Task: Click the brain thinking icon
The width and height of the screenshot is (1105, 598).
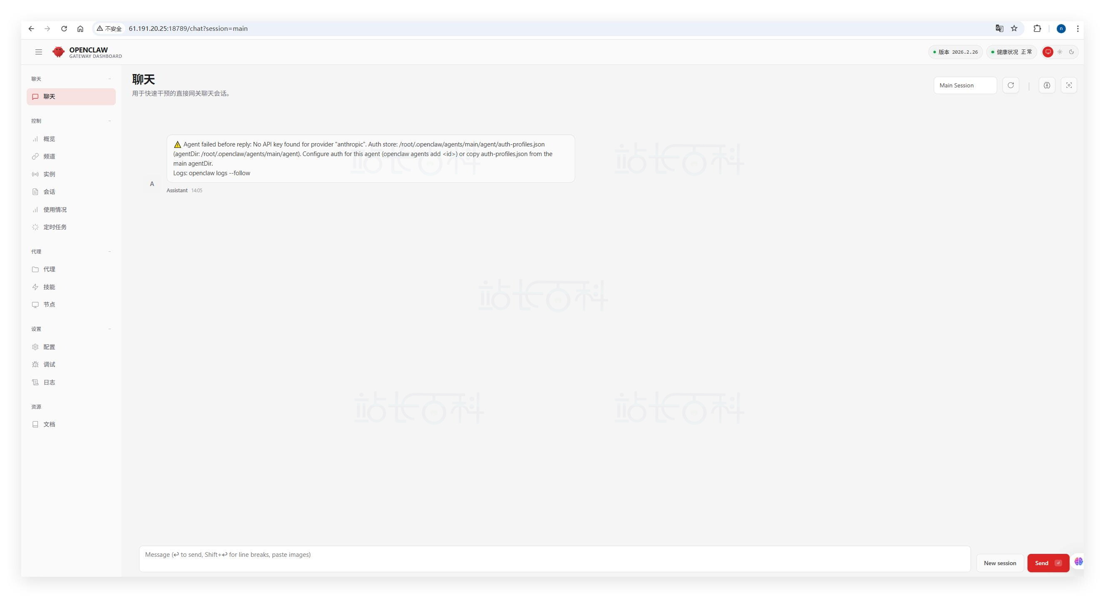Action: coord(1047,85)
